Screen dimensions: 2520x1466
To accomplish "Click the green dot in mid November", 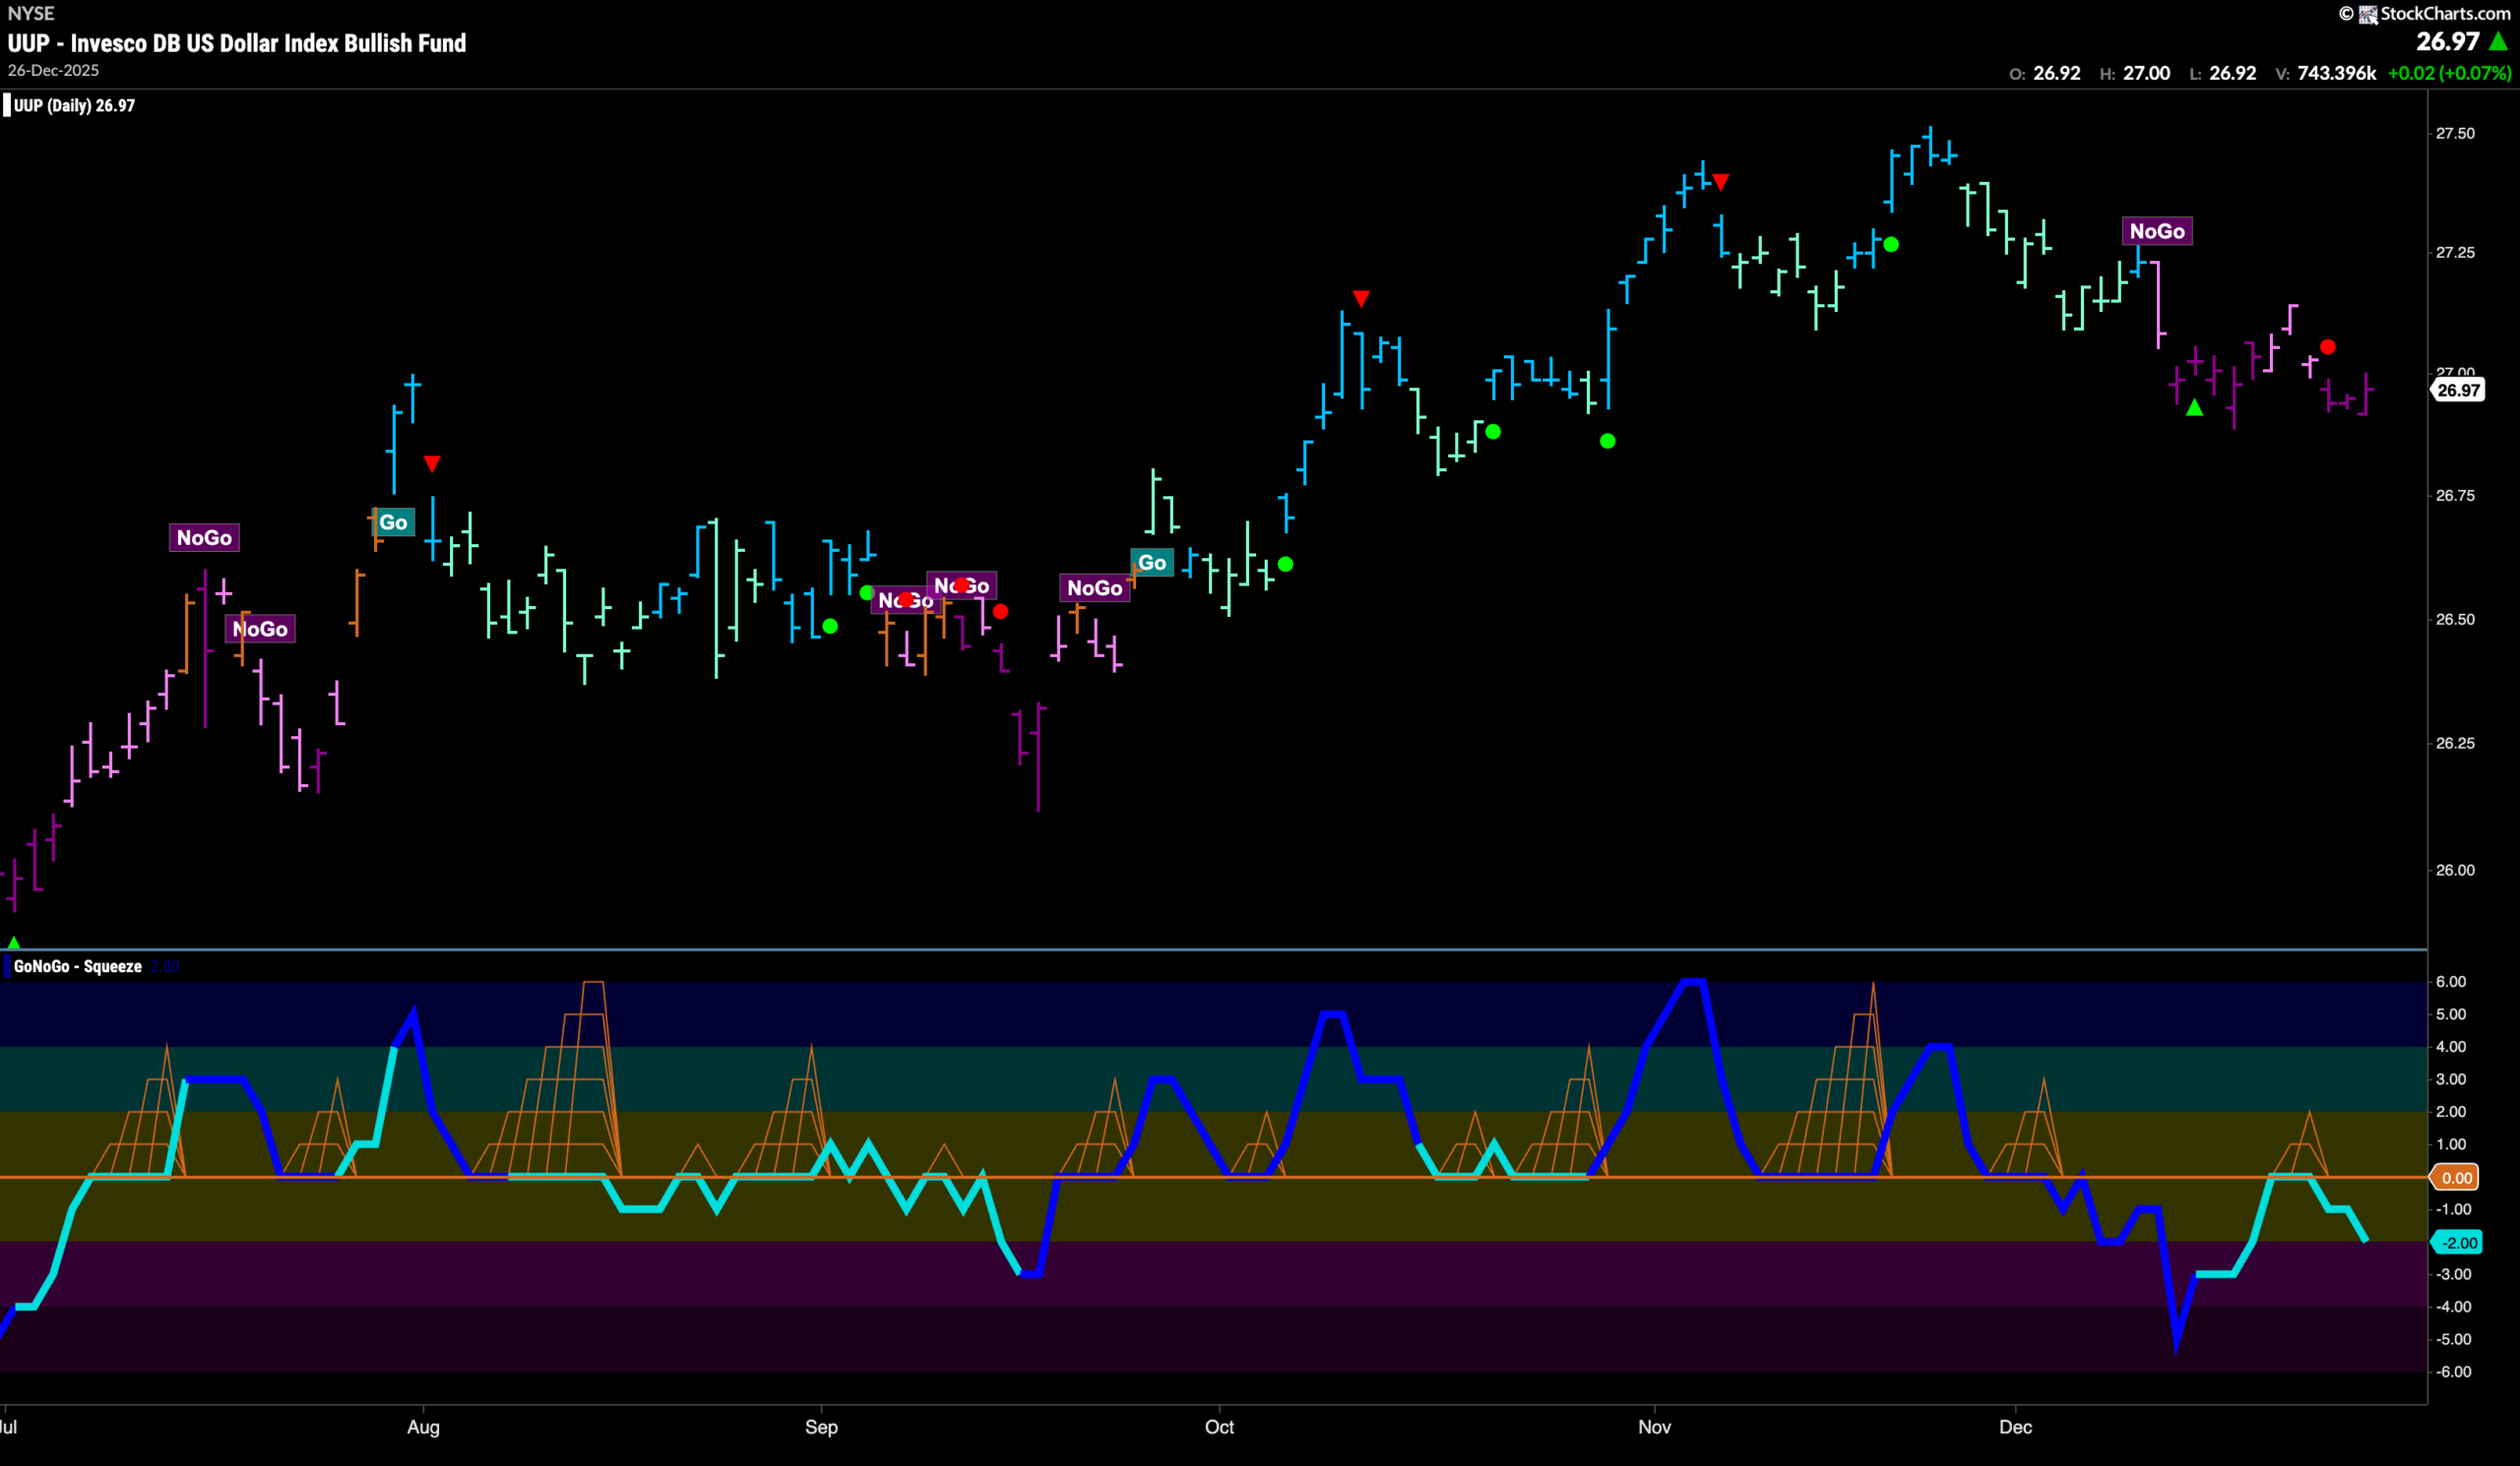I will click(1891, 244).
